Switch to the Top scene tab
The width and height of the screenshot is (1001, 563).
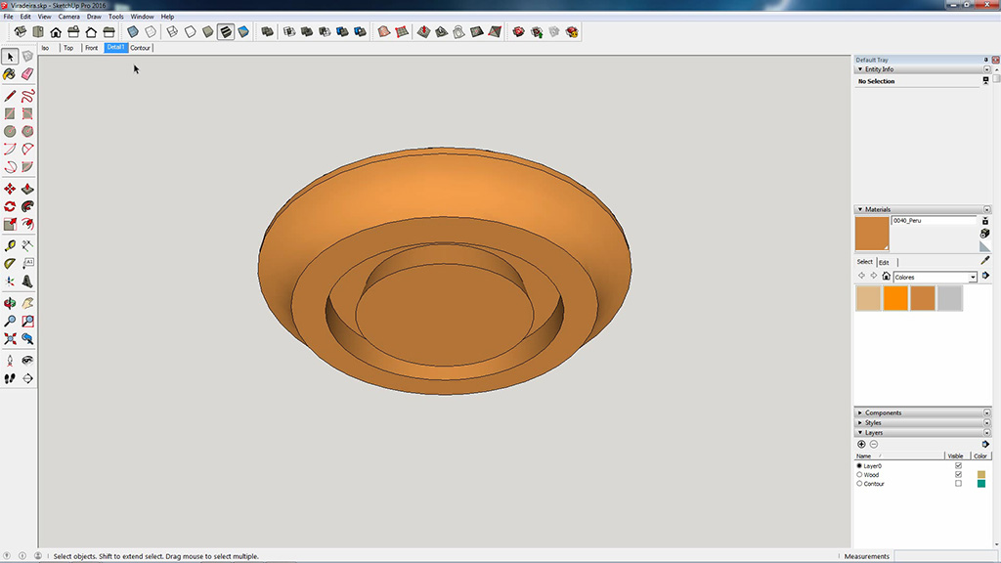[68, 48]
